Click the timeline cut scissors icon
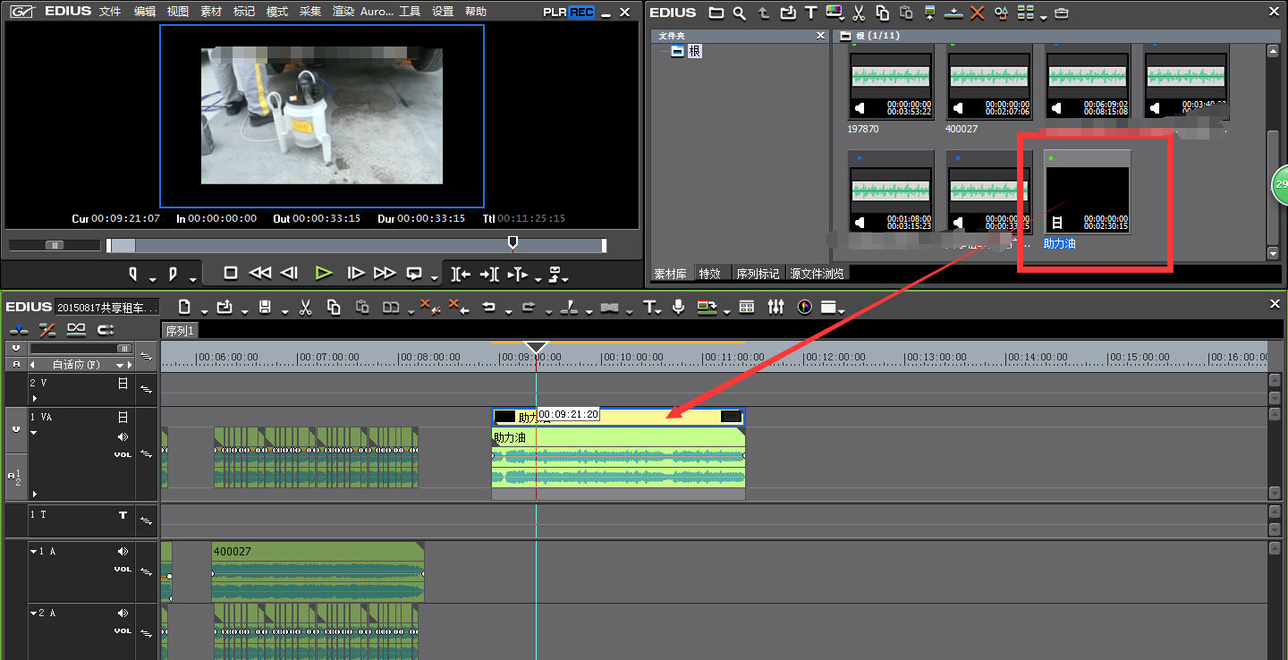Viewport: 1288px width, 660px height. click(305, 307)
